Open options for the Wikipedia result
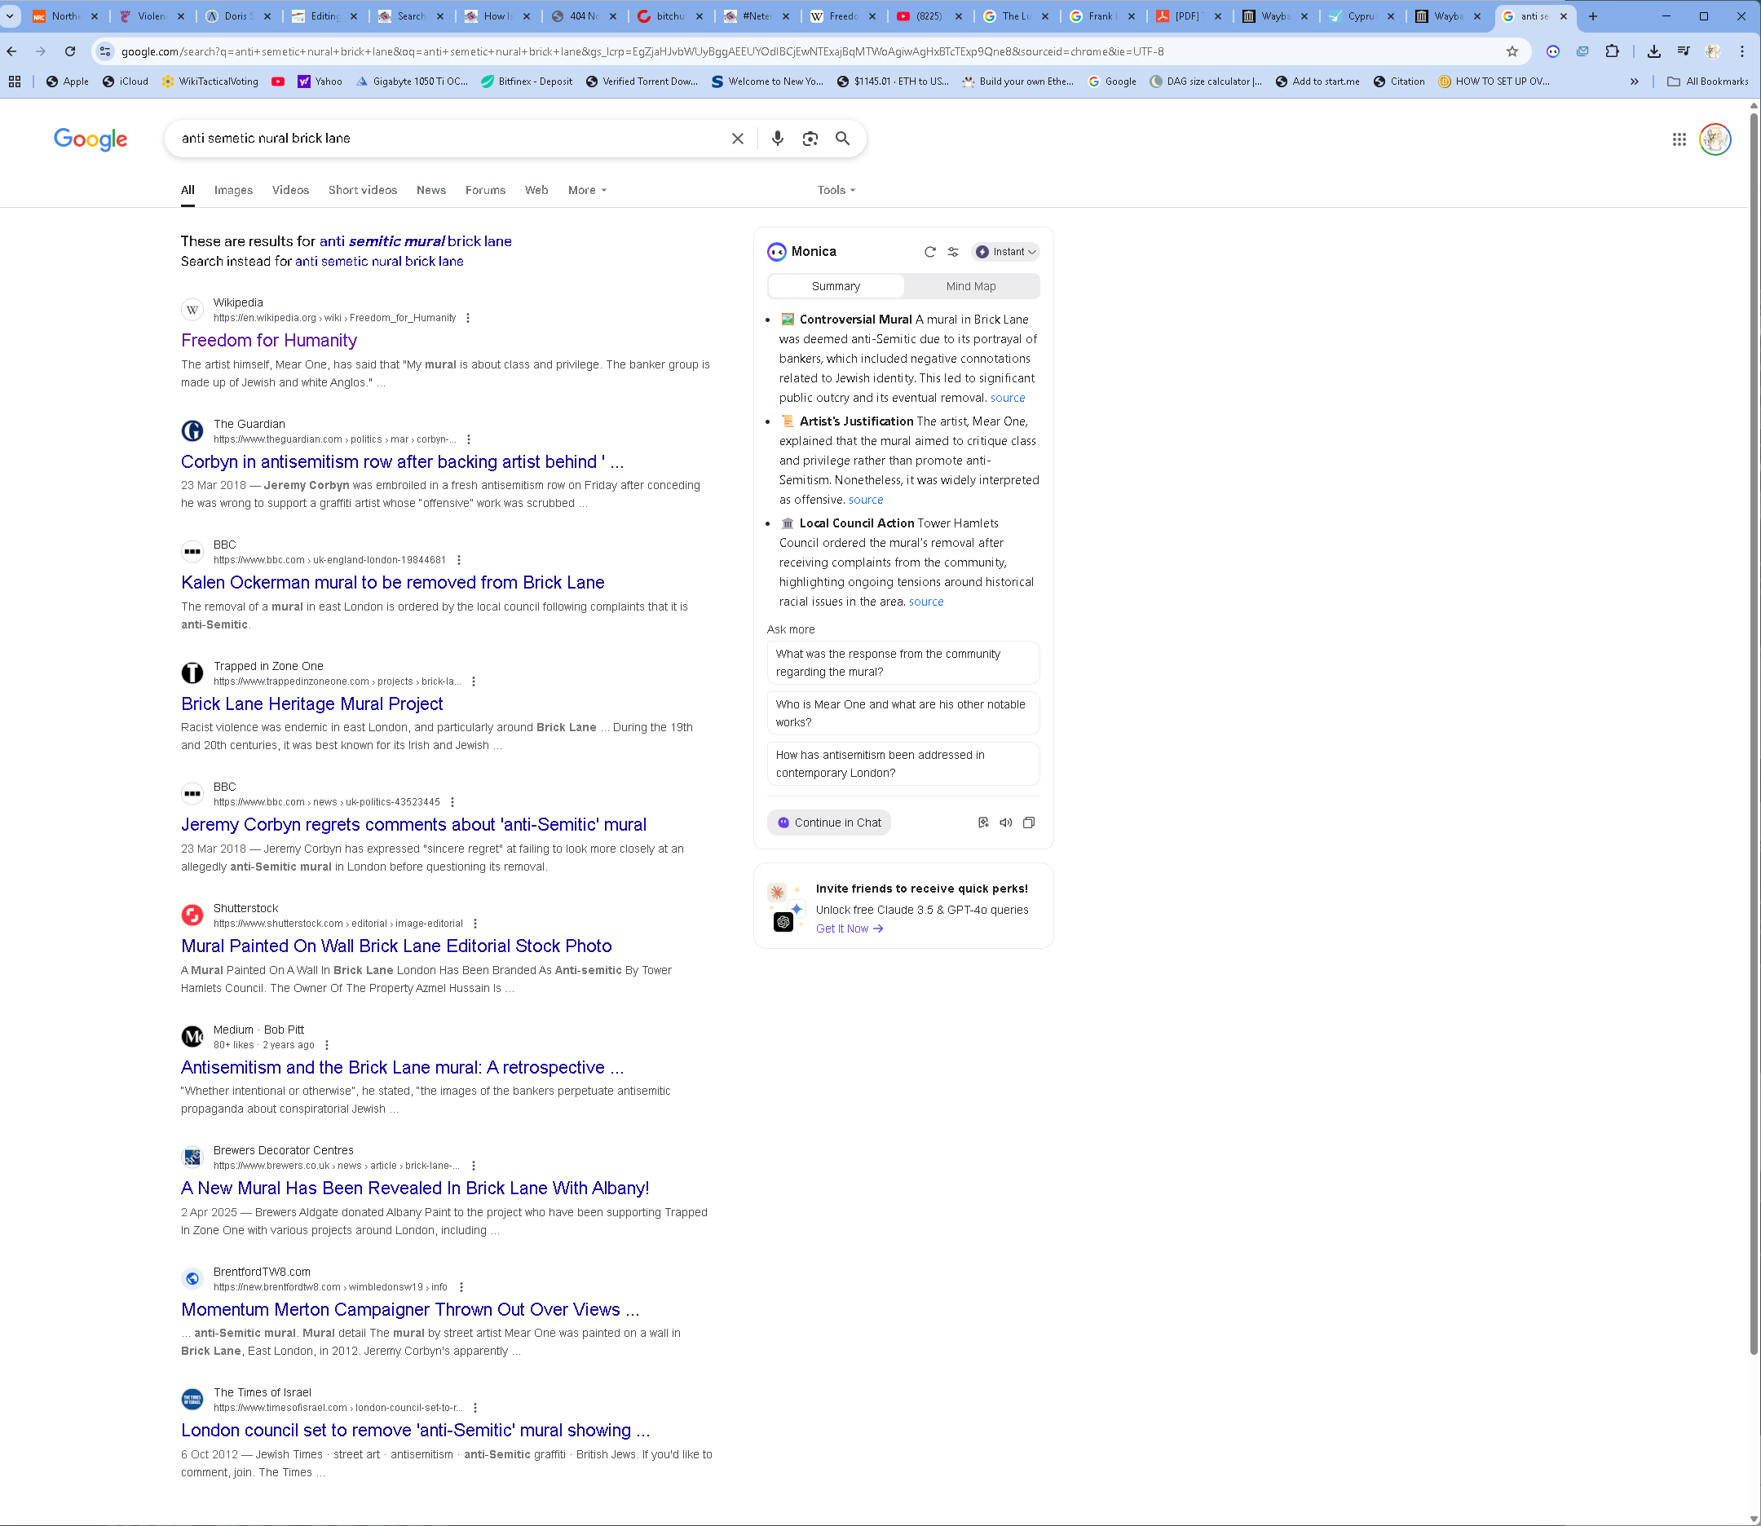 (467, 319)
